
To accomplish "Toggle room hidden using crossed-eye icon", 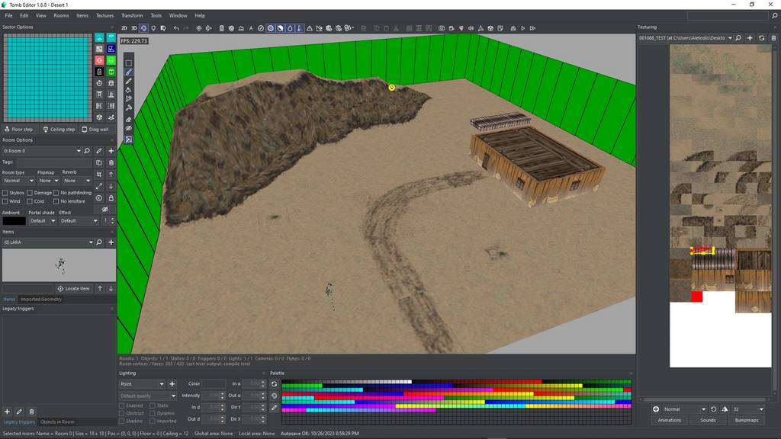I will coord(105,210).
